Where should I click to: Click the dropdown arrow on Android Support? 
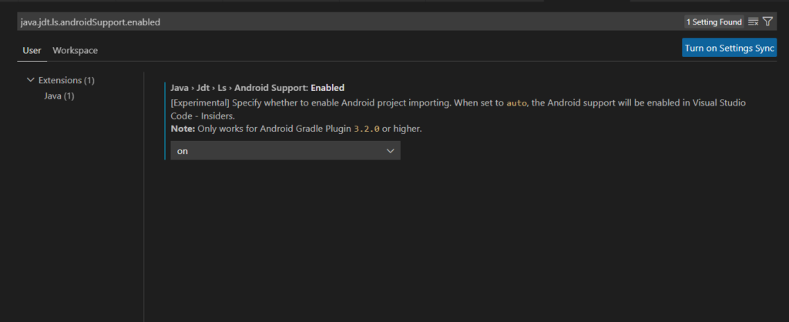pos(391,151)
